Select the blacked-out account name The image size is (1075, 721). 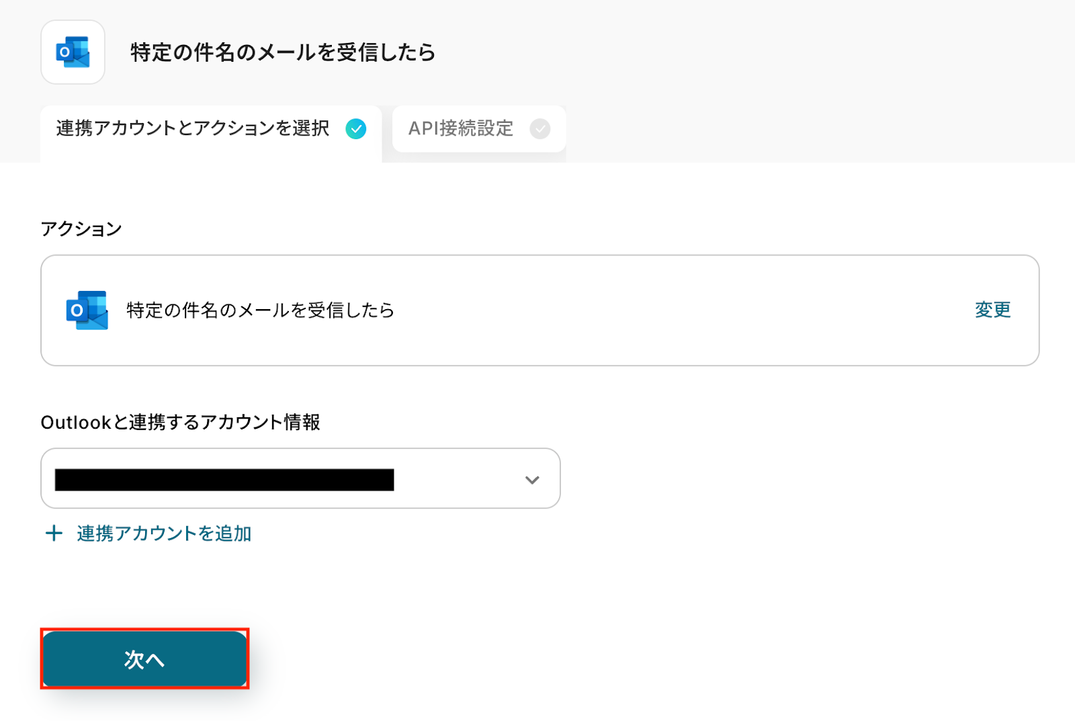pyautogui.click(x=224, y=480)
